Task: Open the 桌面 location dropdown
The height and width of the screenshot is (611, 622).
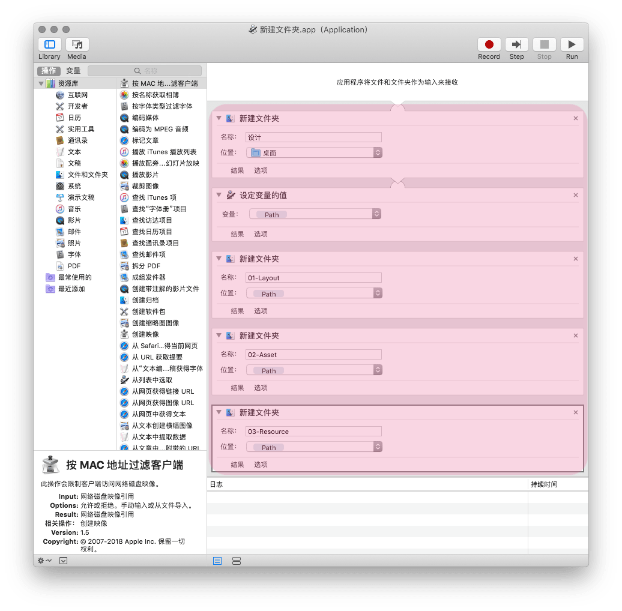Action: (x=314, y=153)
